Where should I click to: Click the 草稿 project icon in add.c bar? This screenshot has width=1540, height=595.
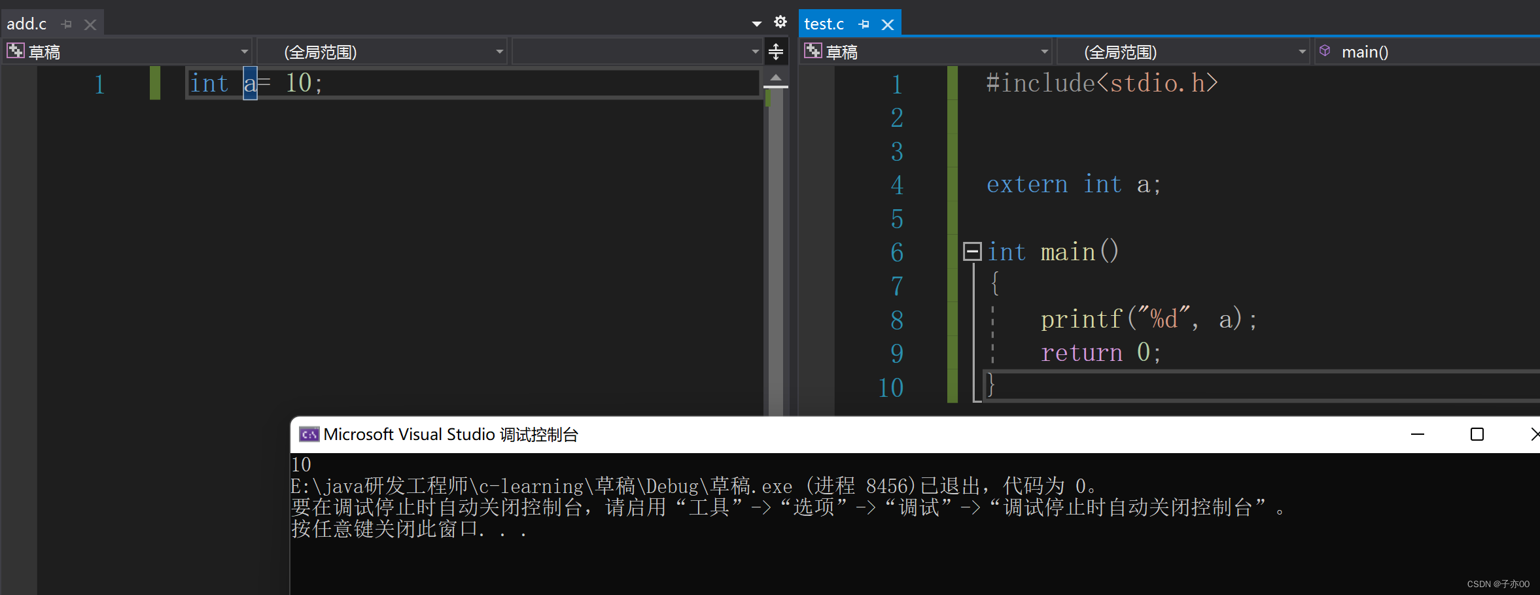pyautogui.click(x=16, y=51)
